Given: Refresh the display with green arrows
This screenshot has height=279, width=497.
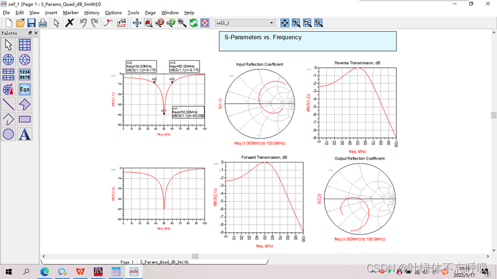Looking at the screenshot, I should coord(193,23).
